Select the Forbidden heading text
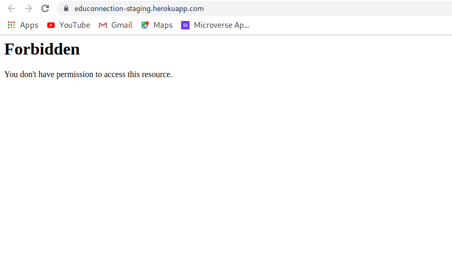The height and width of the screenshot is (267, 452). pyautogui.click(x=42, y=49)
